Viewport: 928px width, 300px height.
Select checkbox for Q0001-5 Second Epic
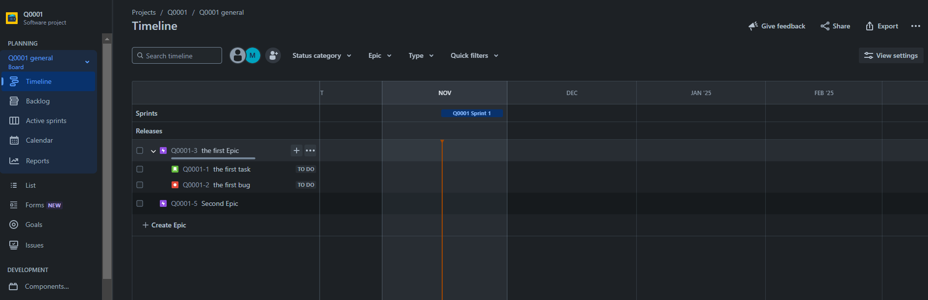pos(140,203)
